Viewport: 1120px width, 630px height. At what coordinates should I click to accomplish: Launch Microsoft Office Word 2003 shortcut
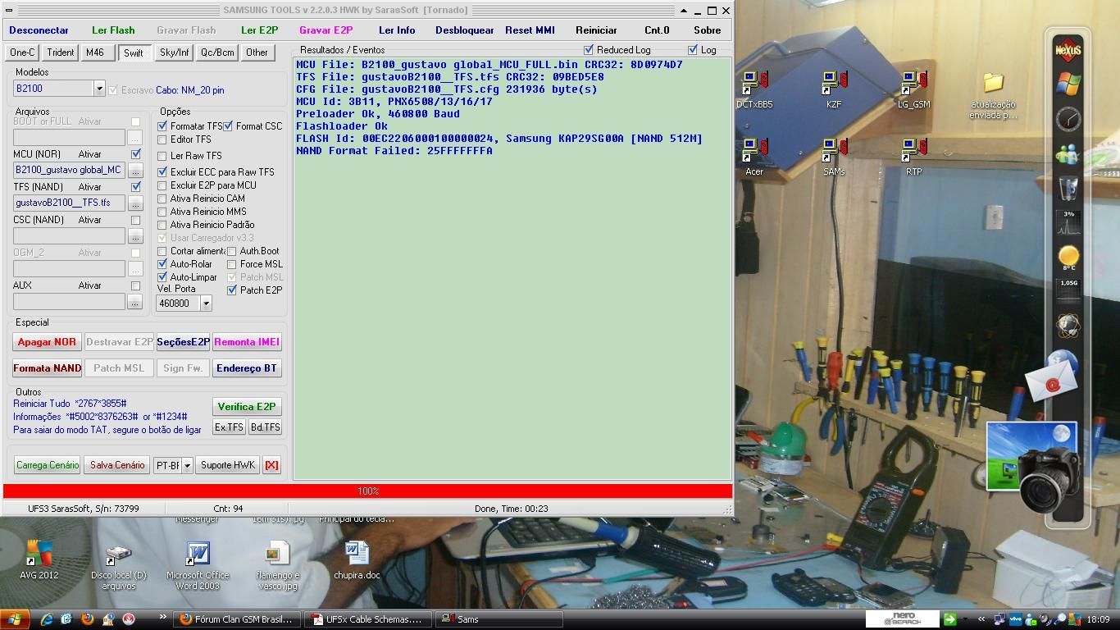[198, 564]
